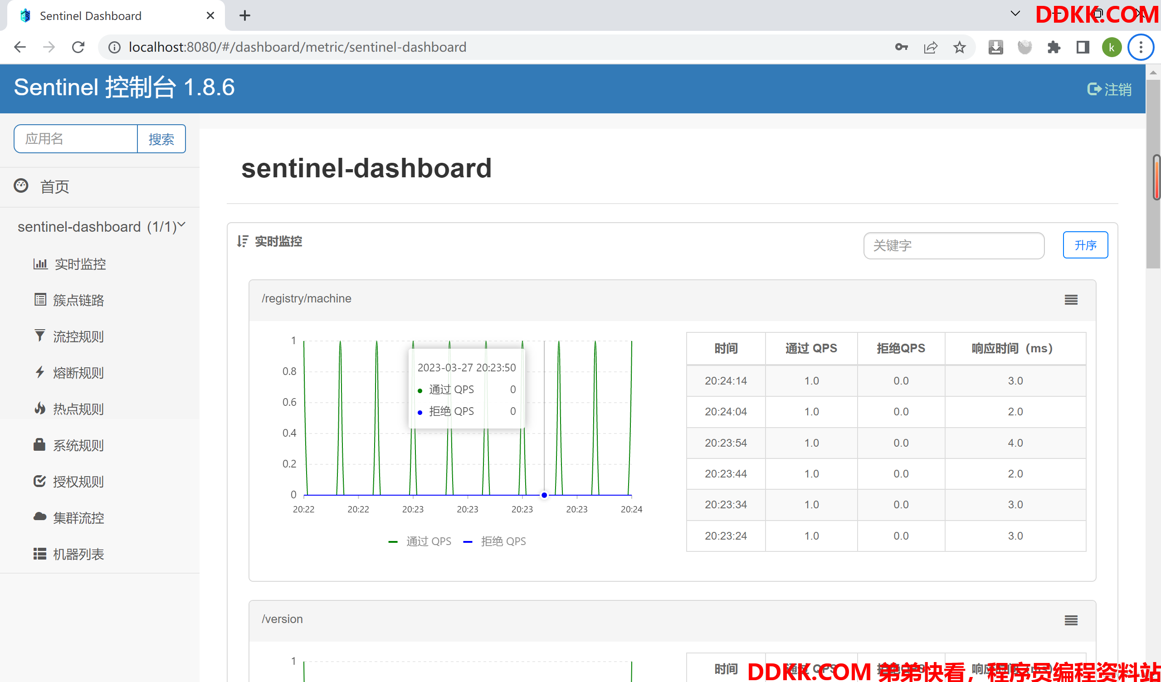
Task: Click the site information icon in address bar
Action: 114,47
